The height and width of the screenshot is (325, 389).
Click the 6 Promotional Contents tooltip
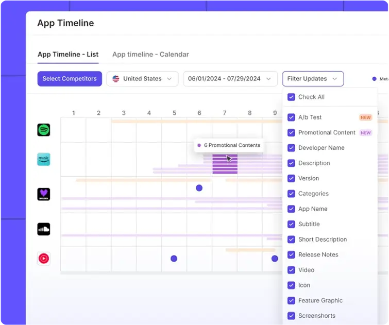click(x=229, y=145)
